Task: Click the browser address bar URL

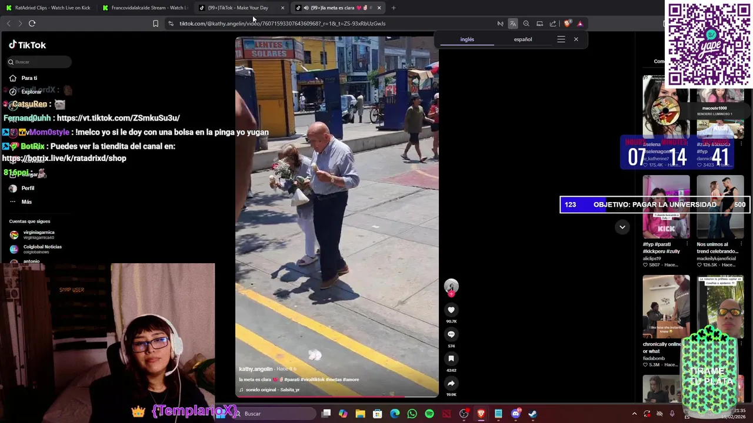Action: coord(282,23)
